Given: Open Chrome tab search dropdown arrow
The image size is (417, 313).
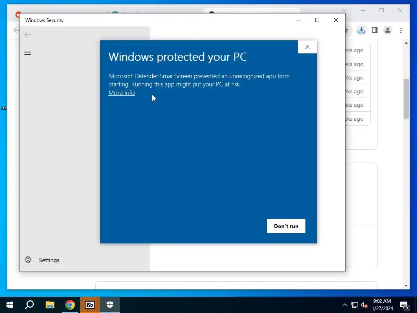Looking at the screenshot, I should tap(344, 10).
